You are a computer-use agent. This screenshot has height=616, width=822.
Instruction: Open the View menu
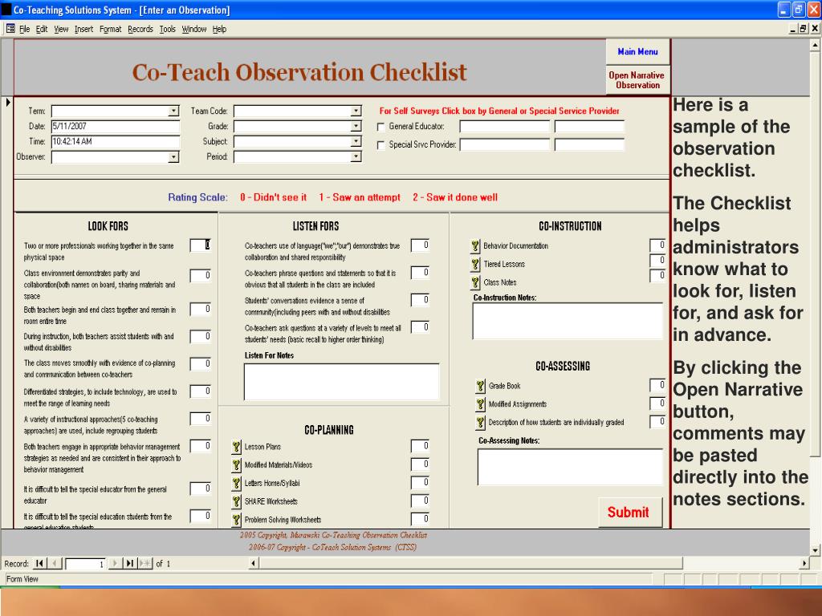[61, 29]
